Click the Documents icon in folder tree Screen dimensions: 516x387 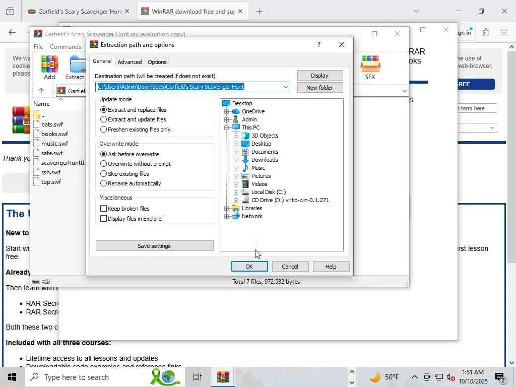pos(245,152)
